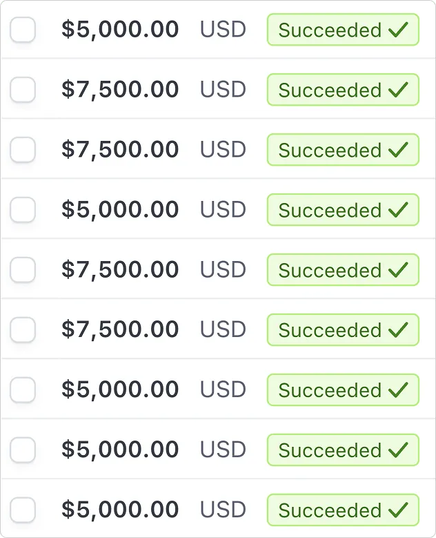Mark the sixth payment row checkbox
Viewport: 436px width, 538px height.
coord(23,330)
